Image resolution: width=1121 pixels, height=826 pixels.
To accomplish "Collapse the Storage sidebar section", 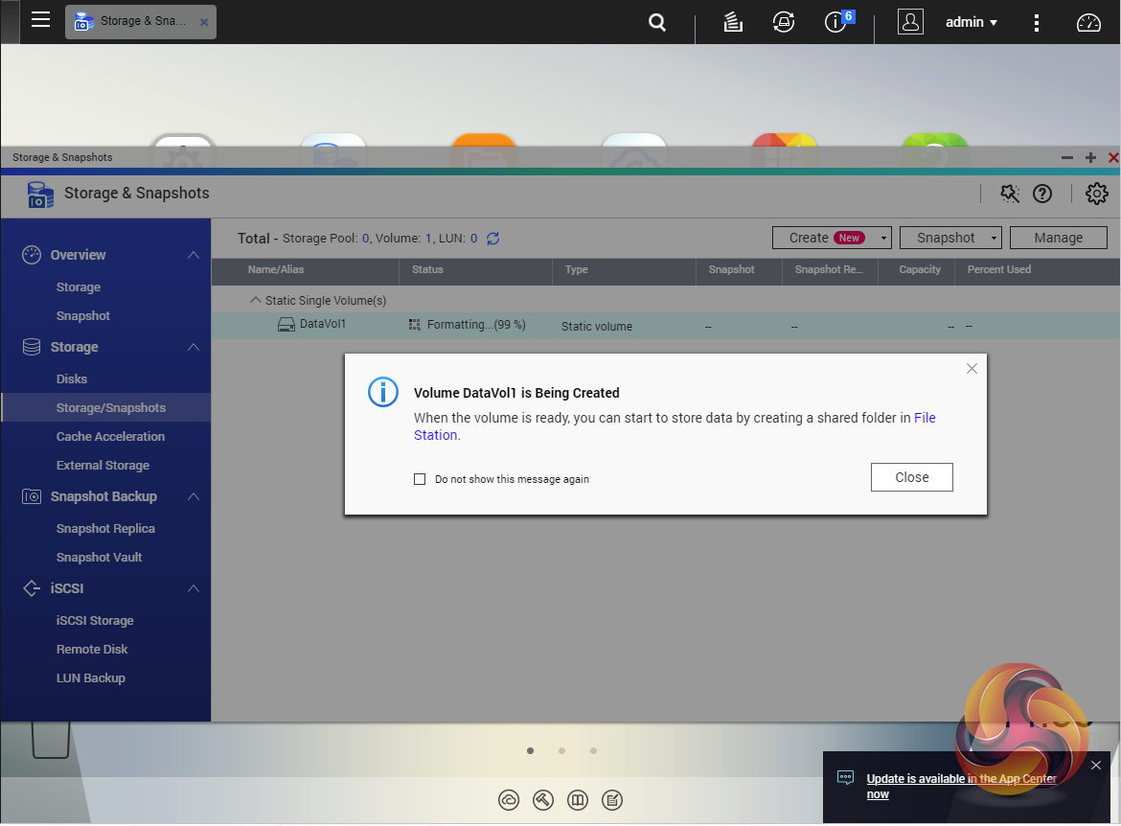I will 193,347.
